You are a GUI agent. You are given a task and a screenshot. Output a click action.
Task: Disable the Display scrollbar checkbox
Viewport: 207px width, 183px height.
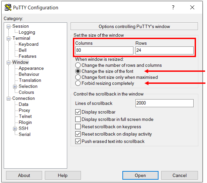(78, 112)
